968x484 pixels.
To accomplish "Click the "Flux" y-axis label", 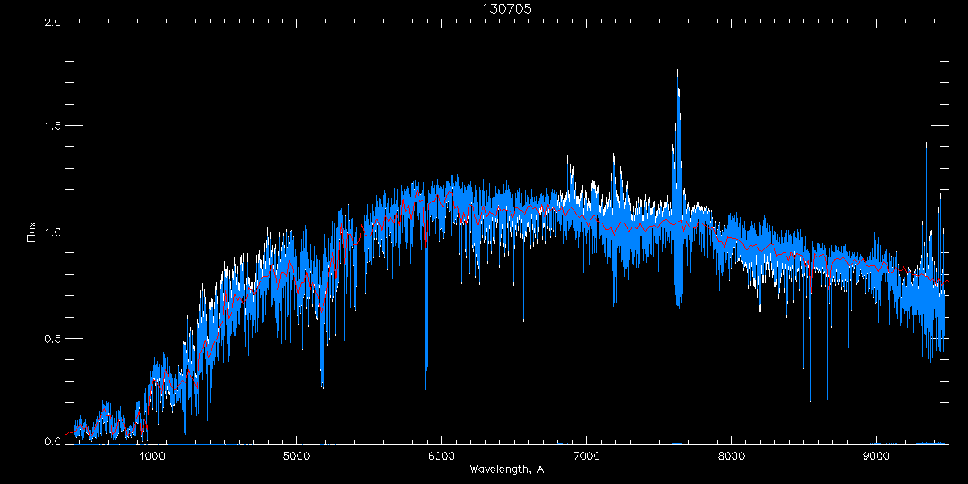I will coord(32,232).
